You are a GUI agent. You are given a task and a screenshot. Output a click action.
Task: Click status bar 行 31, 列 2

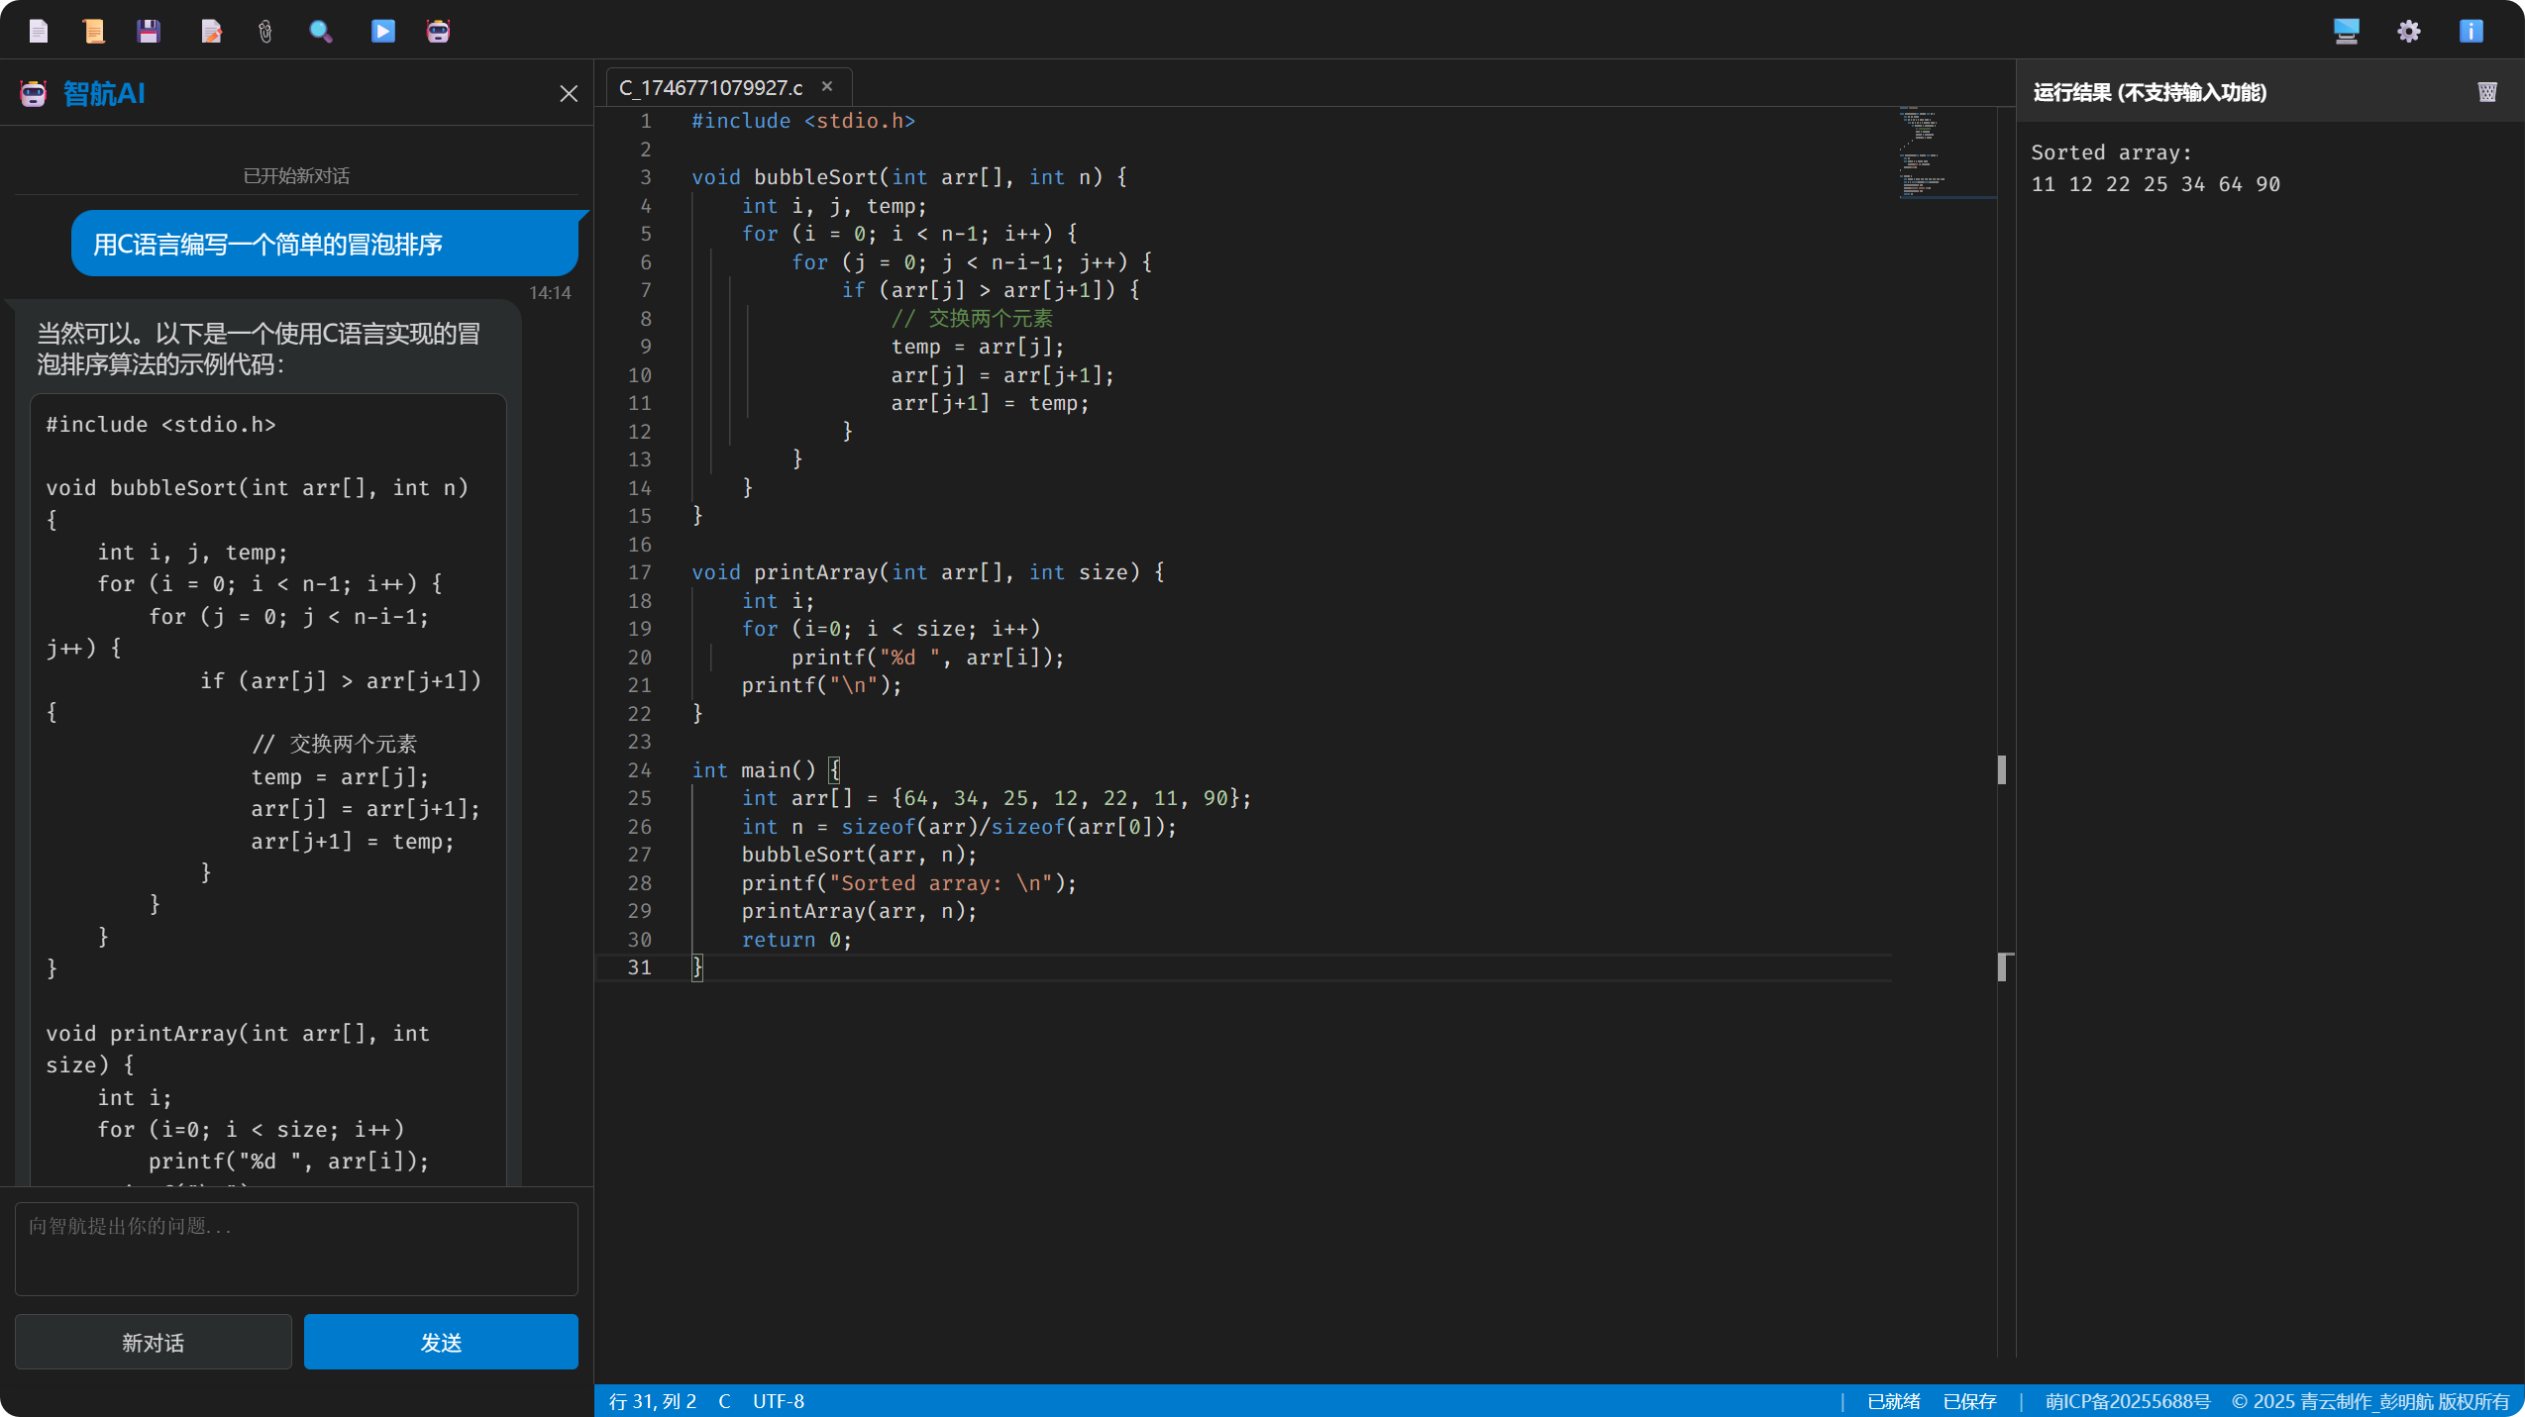pos(653,1401)
